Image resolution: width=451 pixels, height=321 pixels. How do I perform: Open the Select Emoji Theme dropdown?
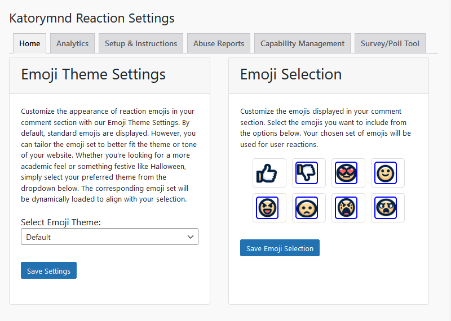109,237
